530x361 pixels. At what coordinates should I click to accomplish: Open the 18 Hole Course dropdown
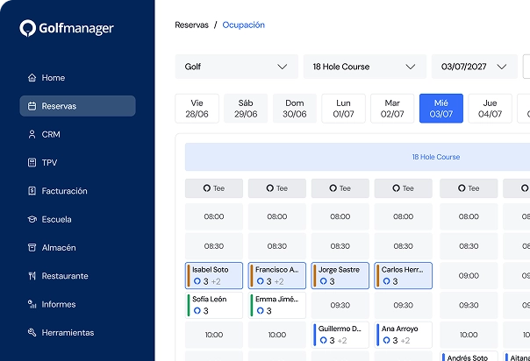365,67
